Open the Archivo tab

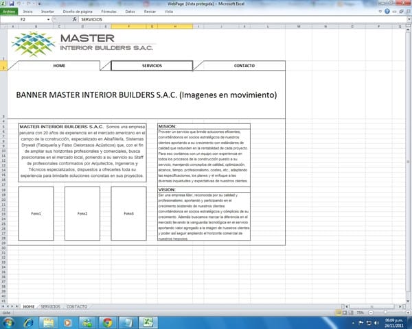pyautogui.click(x=9, y=12)
